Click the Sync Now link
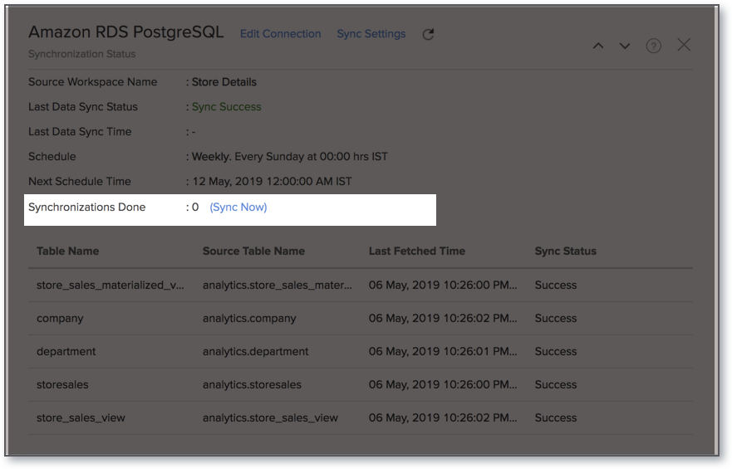This screenshot has height=469, width=732. click(x=238, y=207)
